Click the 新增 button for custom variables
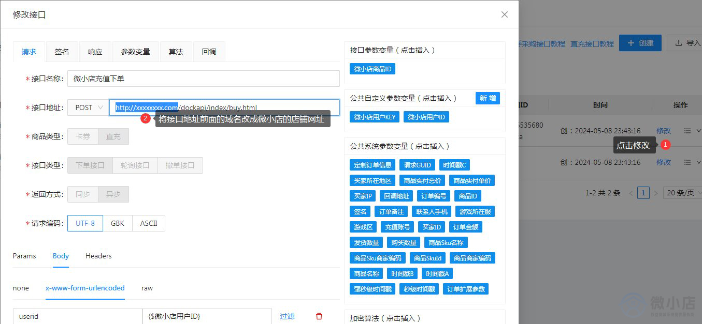 click(x=488, y=98)
